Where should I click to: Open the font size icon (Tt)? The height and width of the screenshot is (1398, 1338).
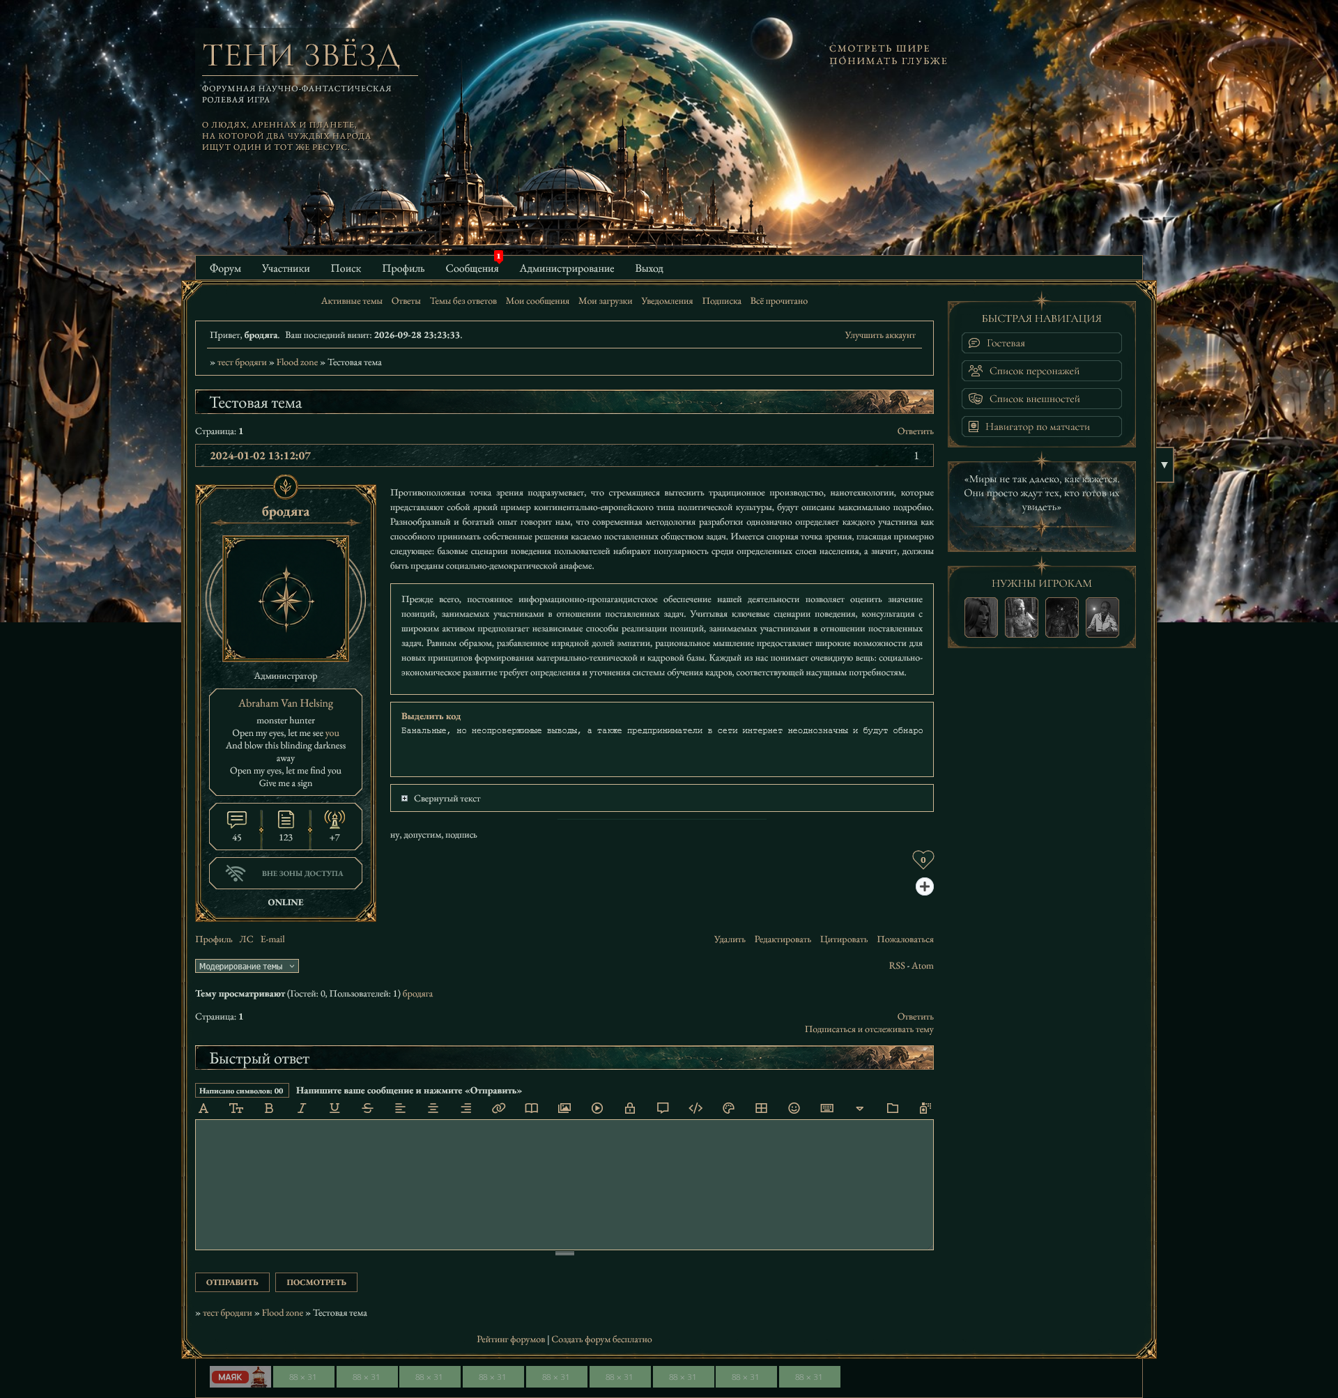point(236,1107)
